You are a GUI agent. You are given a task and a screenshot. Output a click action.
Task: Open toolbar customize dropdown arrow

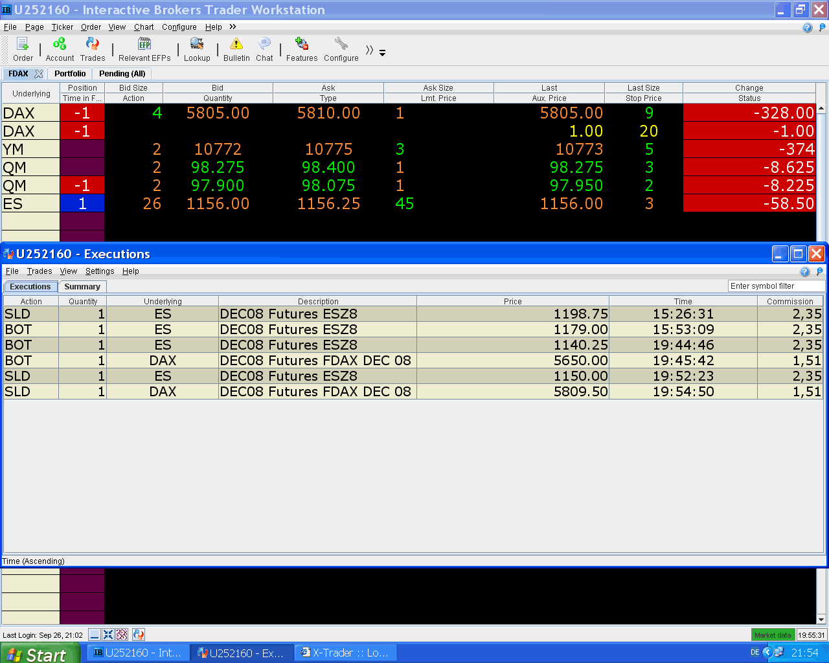(383, 53)
